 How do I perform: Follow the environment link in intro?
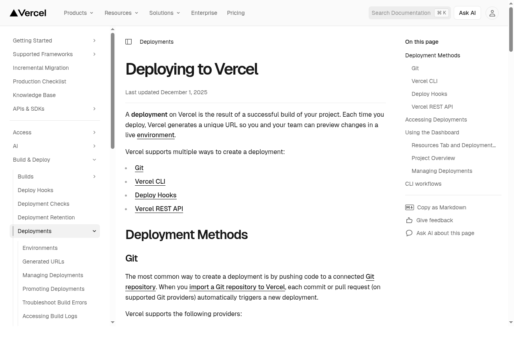(155, 135)
